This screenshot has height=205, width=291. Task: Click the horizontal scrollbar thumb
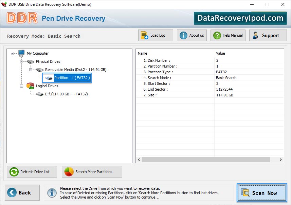206,160
